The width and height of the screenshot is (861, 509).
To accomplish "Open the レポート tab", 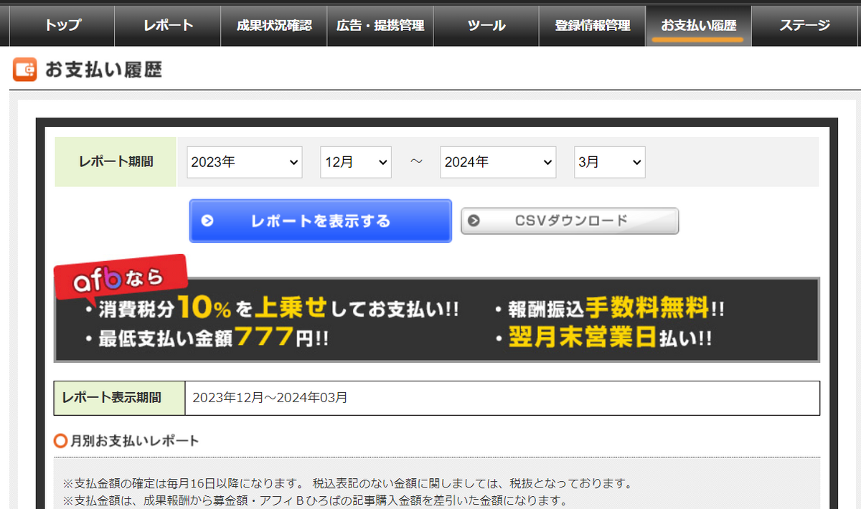I will point(167,25).
